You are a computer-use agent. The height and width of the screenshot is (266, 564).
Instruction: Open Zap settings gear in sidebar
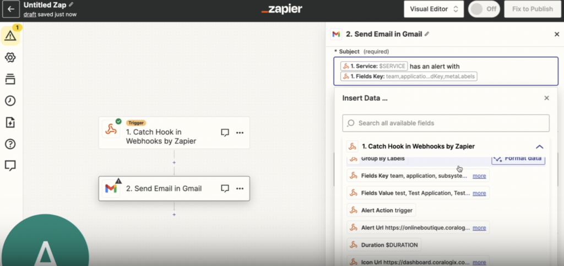(10, 57)
